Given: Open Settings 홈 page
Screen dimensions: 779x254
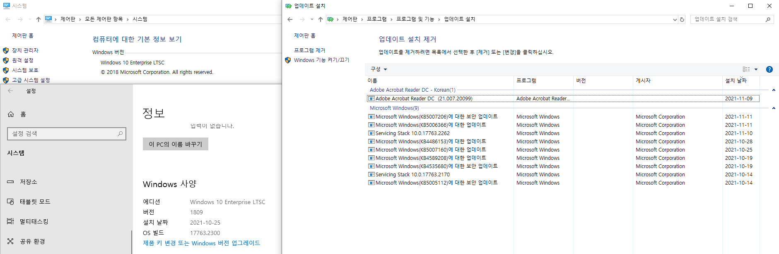Looking at the screenshot, I should (17, 114).
